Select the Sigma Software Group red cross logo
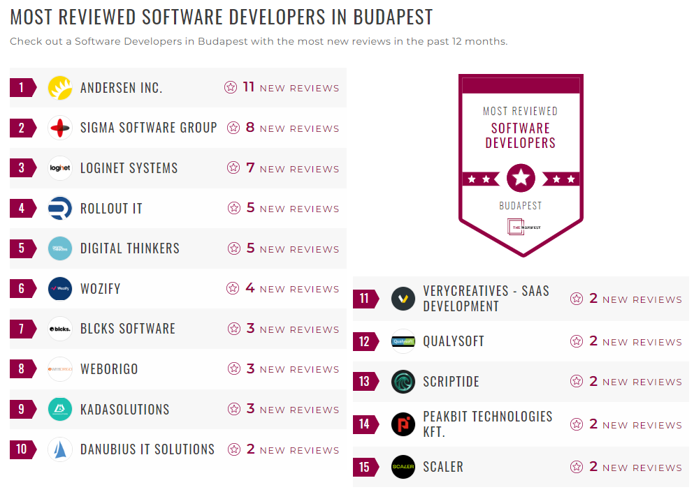This screenshot has width=694, height=492. (x=60, y=128)
